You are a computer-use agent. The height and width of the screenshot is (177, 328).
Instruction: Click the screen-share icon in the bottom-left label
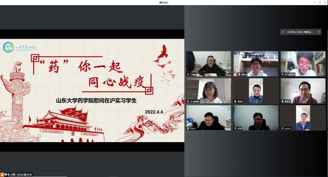6,175
